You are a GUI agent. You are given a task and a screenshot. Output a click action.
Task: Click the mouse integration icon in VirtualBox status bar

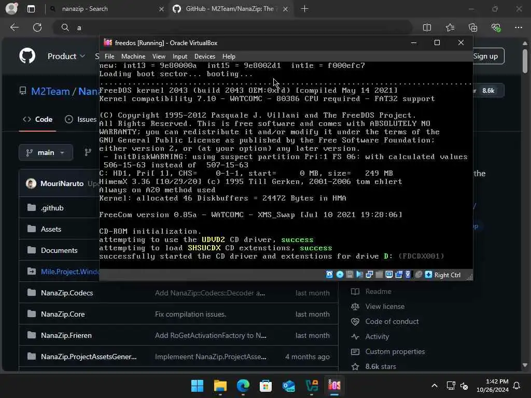point(418,275)
